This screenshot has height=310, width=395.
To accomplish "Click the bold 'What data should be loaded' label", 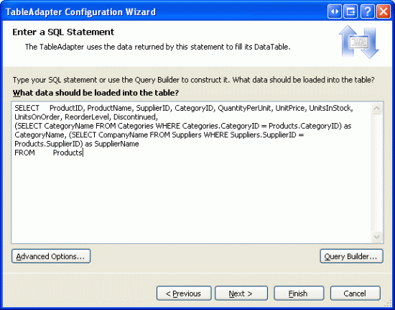I will [96, 93].
